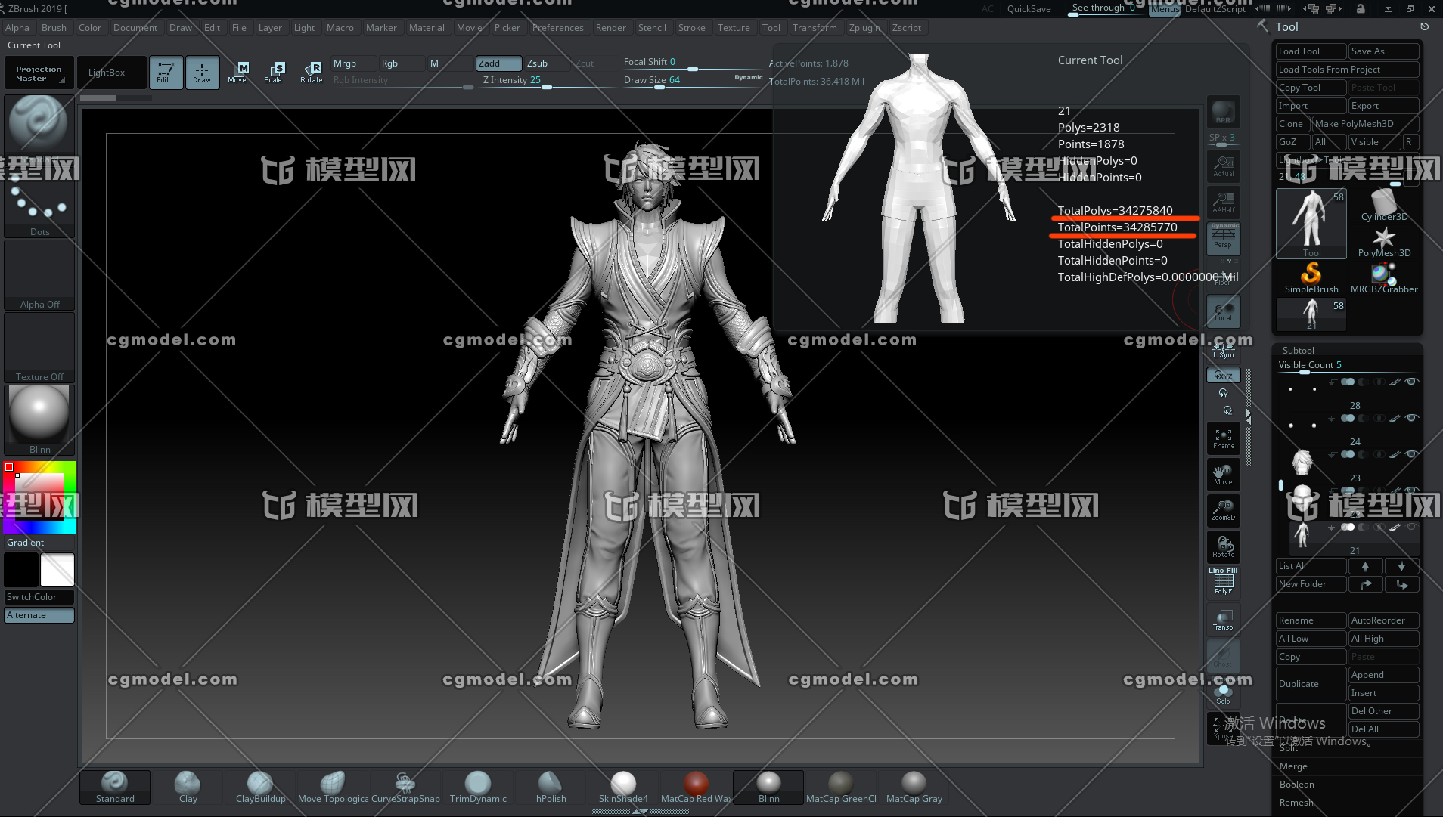Collapse the Tool palette header

pos(1286,27)
